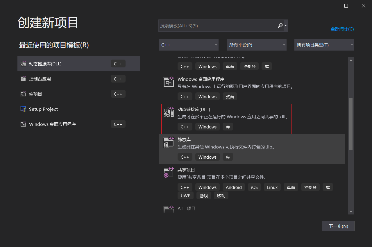The image size is (372, 247).
Task: Click the 空项目 icon in recent templates
Action: click(x=23, y=94)
